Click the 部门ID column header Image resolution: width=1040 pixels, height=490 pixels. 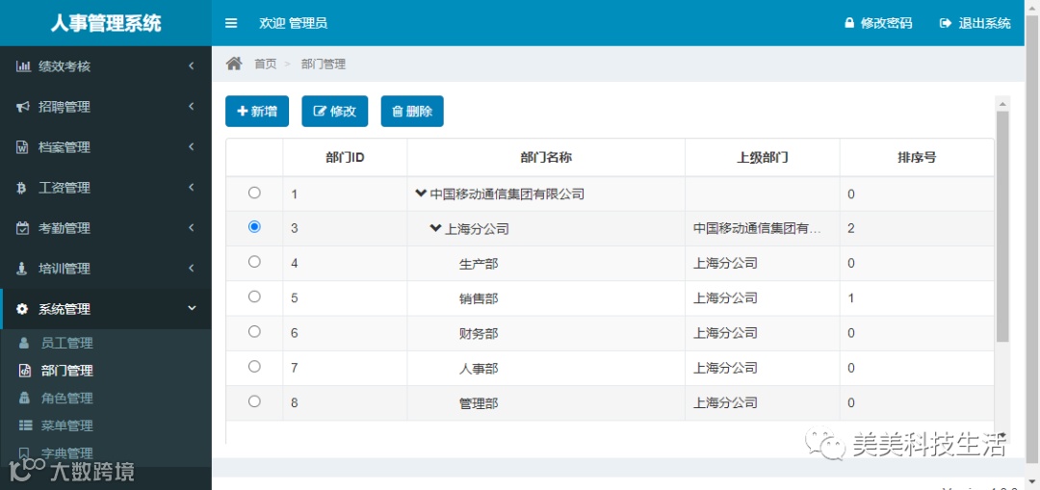pos(345,158)
